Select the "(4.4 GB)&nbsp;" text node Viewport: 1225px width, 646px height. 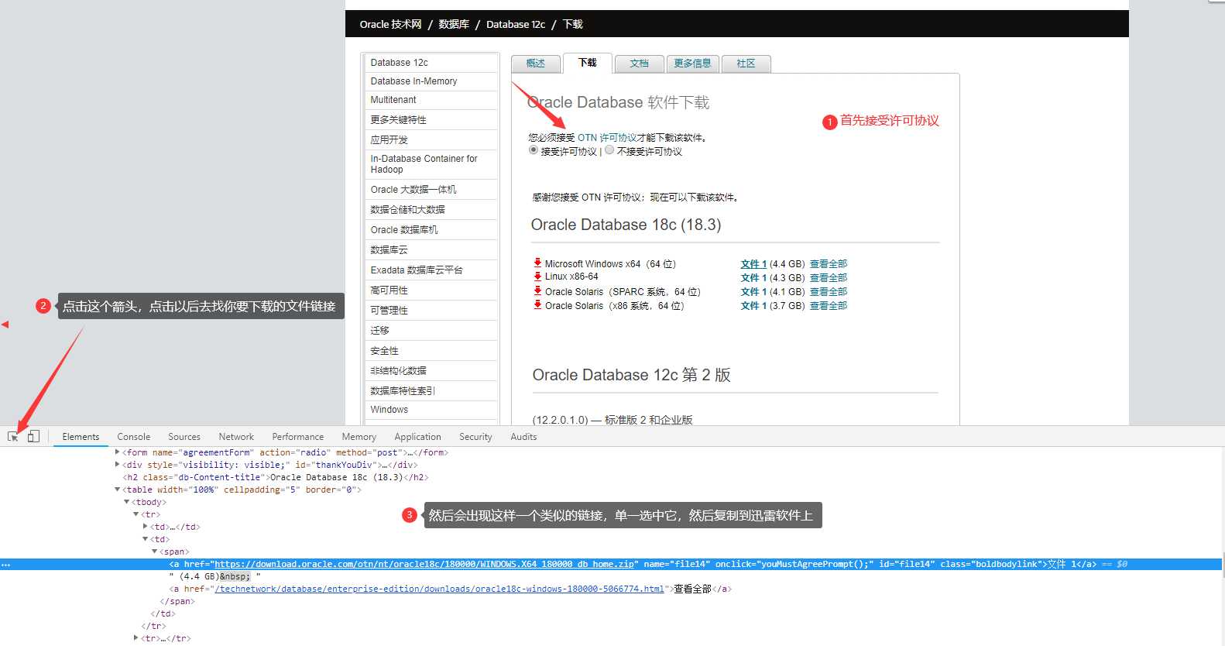point(215,576)
